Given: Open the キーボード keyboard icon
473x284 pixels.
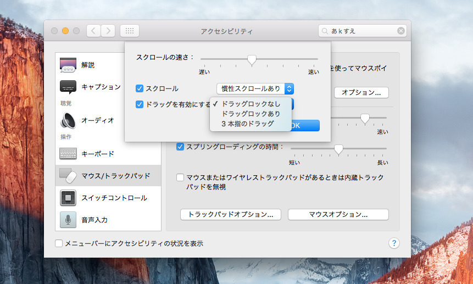Looking at the screenshot, I should click(x=68, y=154).
